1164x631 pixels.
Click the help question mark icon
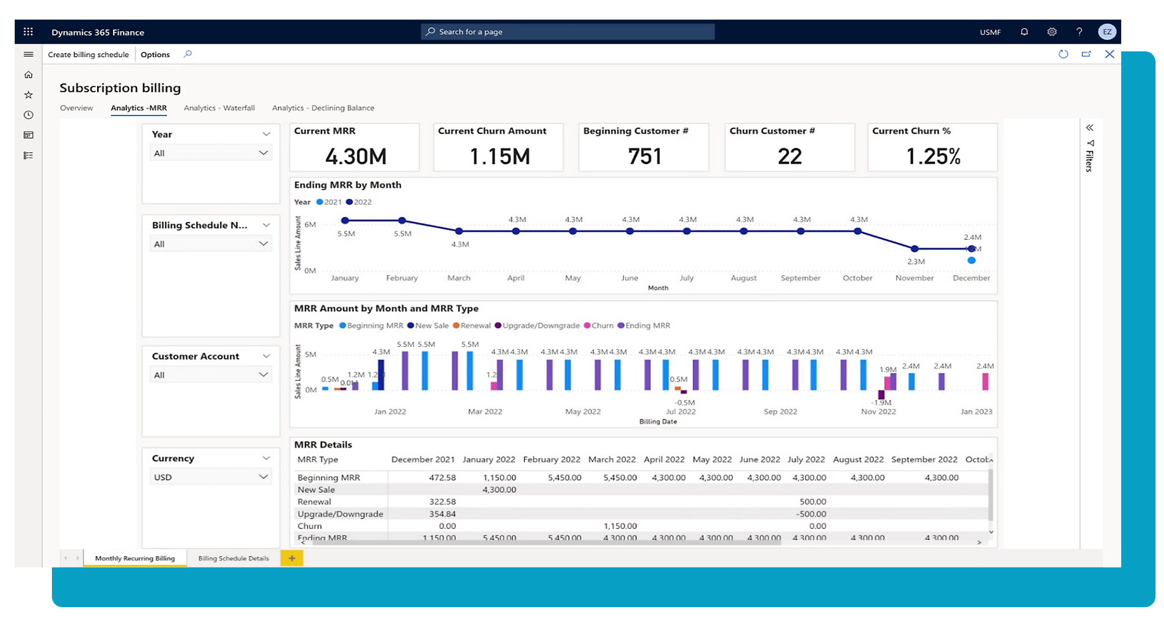(x=1079, y=32)
